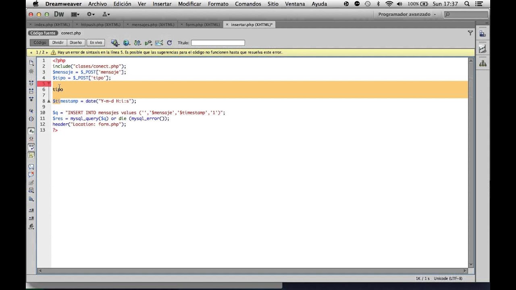Collapse full tag in coding toolbar
Image resolution: width=516 pixels, height=290 pixels.
point(31,83)
